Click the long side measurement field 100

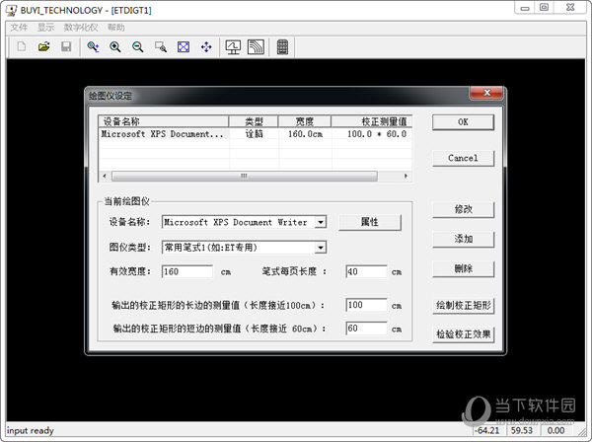(366, 305)
